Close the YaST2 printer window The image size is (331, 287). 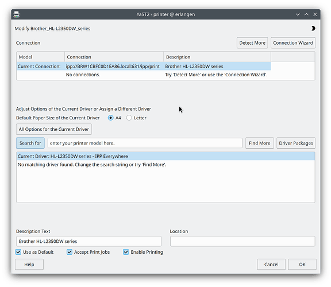[x=315, y=14]
